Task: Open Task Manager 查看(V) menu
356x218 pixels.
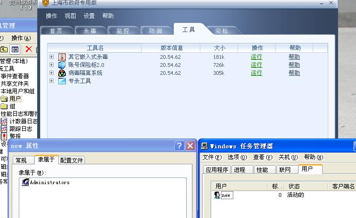Action: pyautogui.click(x=263, y=157)
